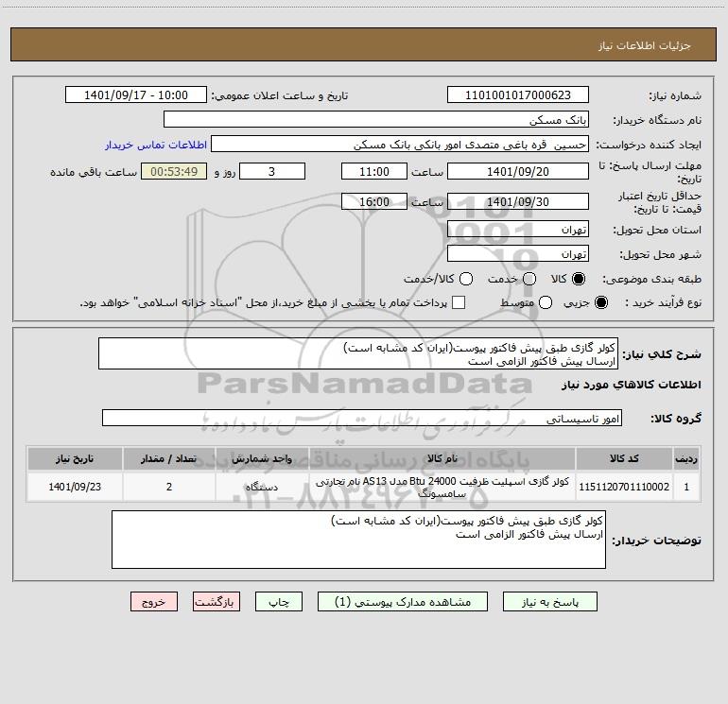
Task: Select the خدمت radio button
Action: click(529, 279)
